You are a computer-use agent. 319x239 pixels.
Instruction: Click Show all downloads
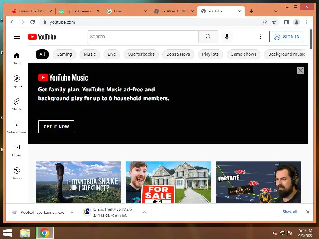(x=290, y=212)
